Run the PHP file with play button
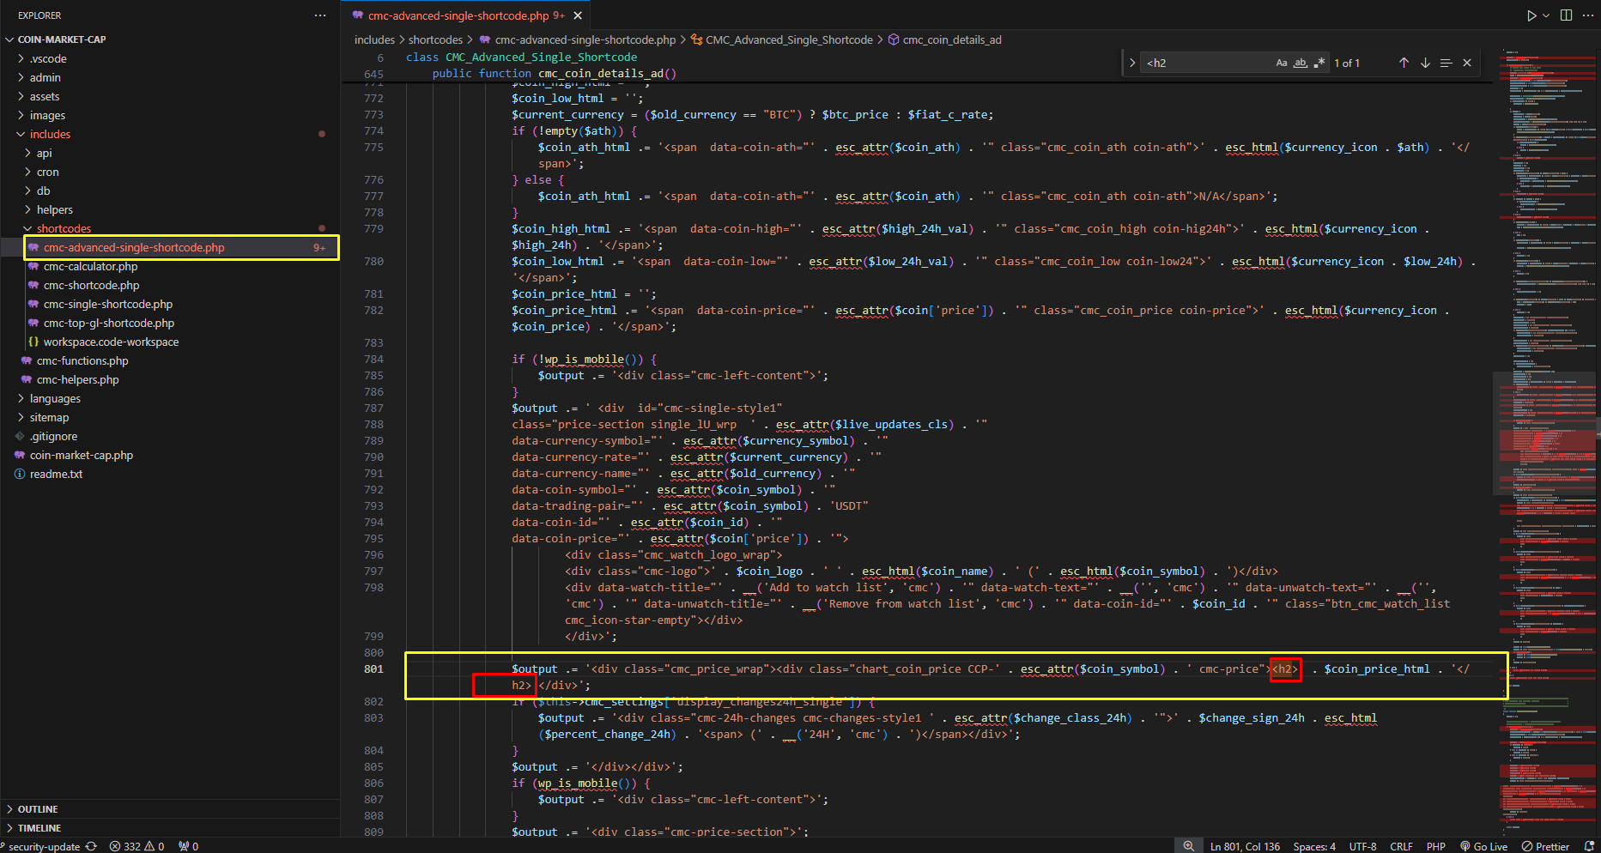The height and width of the screenshot is (853, 1601). [1531, 15]
